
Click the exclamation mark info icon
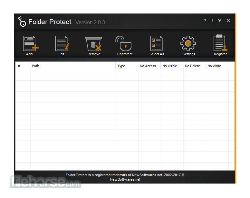212,21
